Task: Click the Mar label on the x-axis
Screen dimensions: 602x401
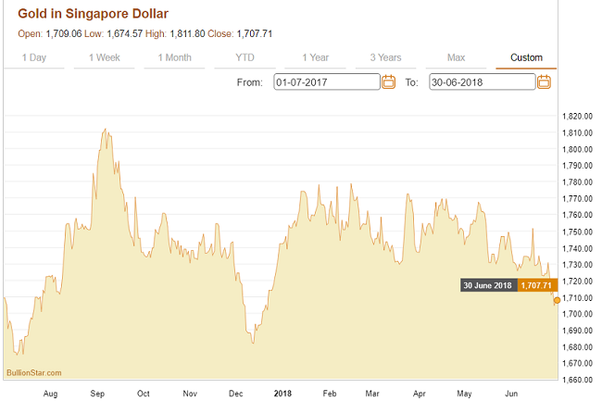Action: pos(372,394)
